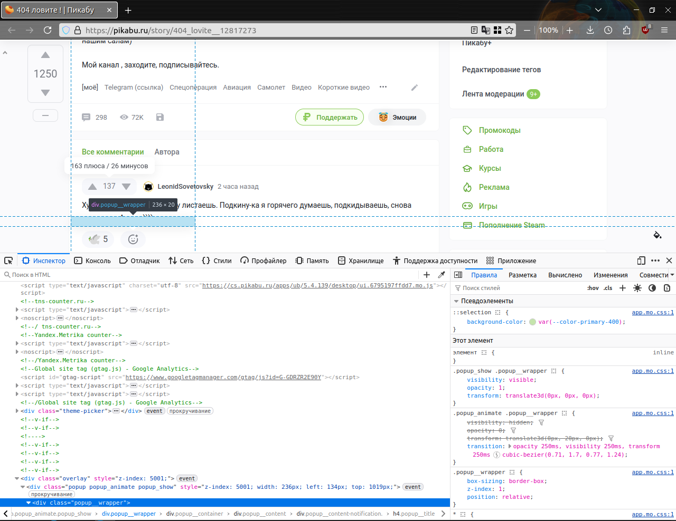Open the Вычислено sidebar tab
Screen dimensions: 676x521
[x=565, y=275]
